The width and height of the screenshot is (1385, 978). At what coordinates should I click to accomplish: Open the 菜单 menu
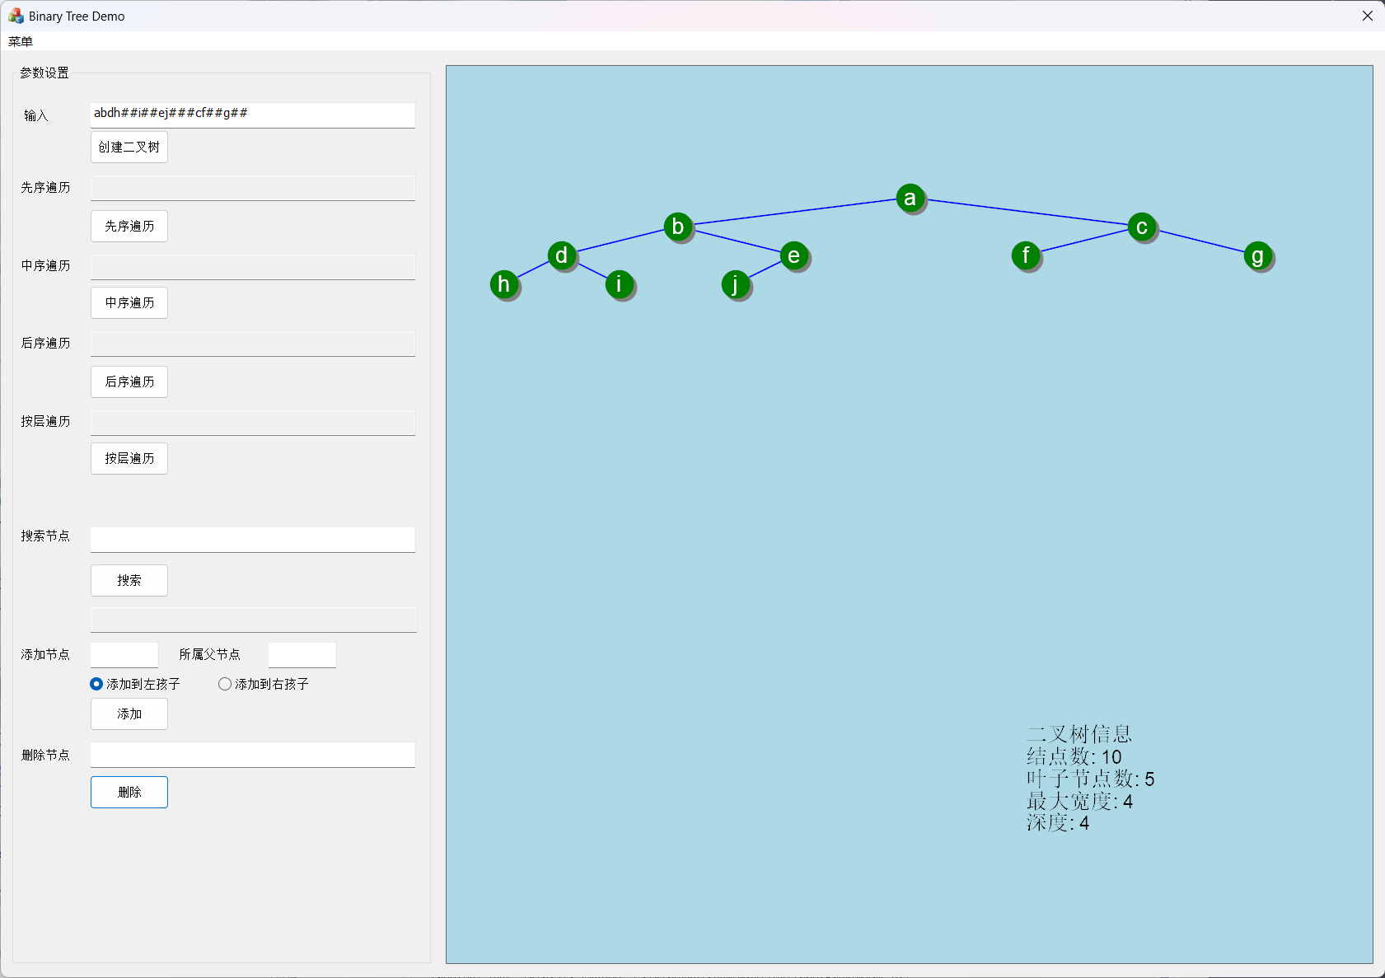pos(21,41)
